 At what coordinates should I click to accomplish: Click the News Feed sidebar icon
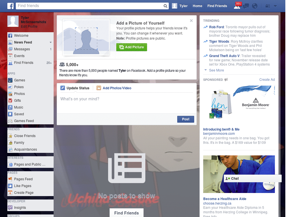coord(10,42)
